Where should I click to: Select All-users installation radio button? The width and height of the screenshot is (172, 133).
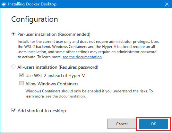tap(13, 66)
